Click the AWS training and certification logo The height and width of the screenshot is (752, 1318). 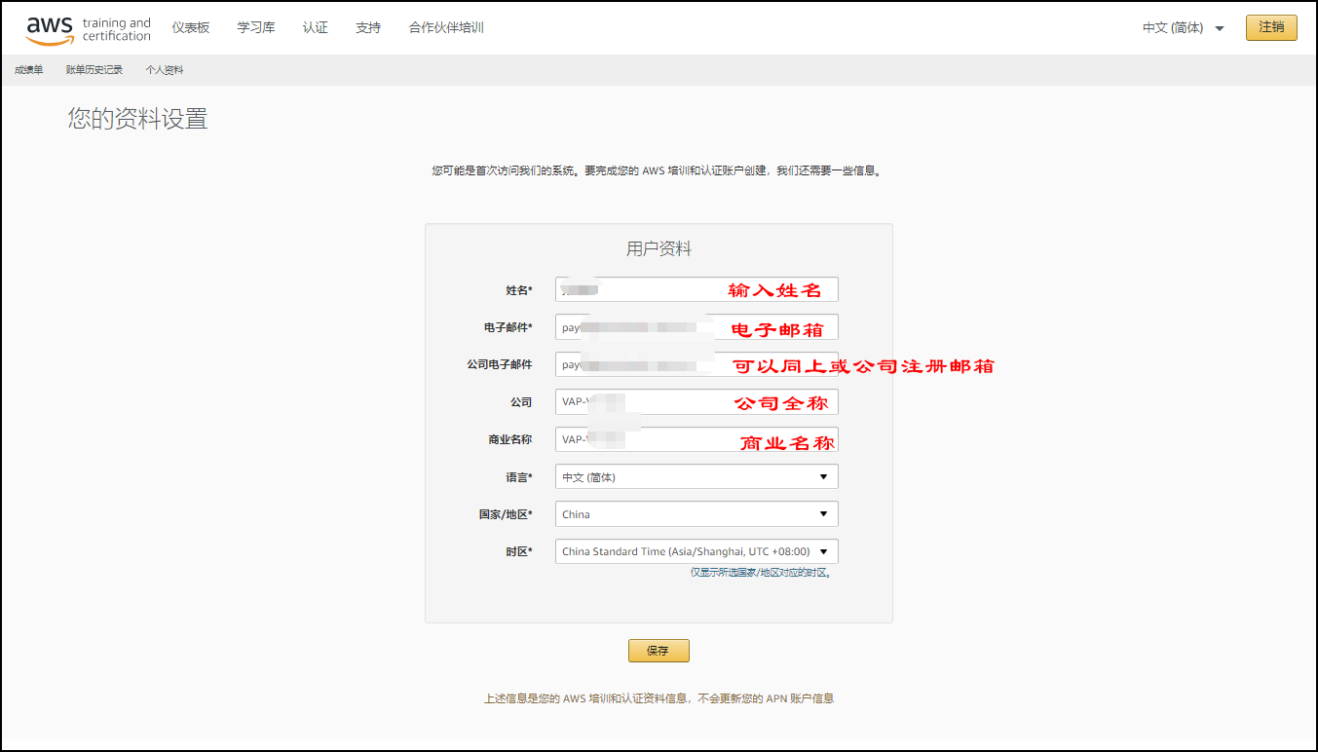[x=89, y=29]
